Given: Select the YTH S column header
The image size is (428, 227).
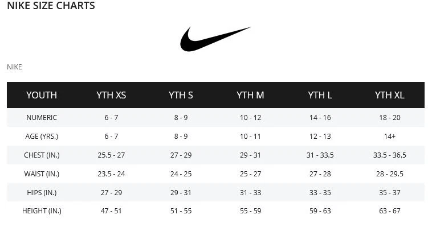Looking at the screenshot, I should click(181, 95).
